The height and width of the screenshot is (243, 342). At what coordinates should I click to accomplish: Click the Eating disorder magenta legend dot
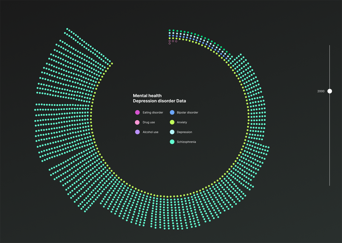pyautogui.click(x=137, y=112)
